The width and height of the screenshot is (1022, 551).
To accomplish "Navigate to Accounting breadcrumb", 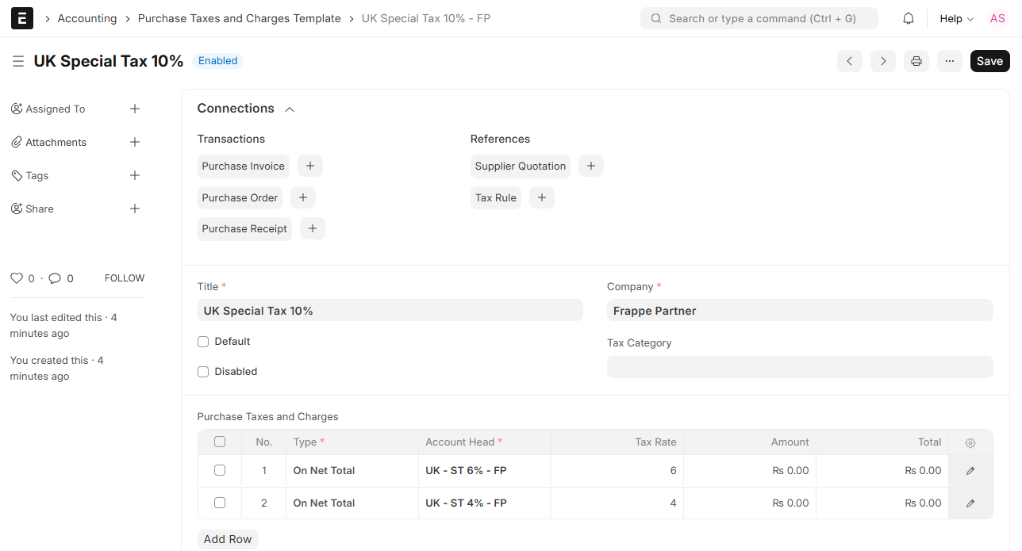I will click(x=87, y=18).
